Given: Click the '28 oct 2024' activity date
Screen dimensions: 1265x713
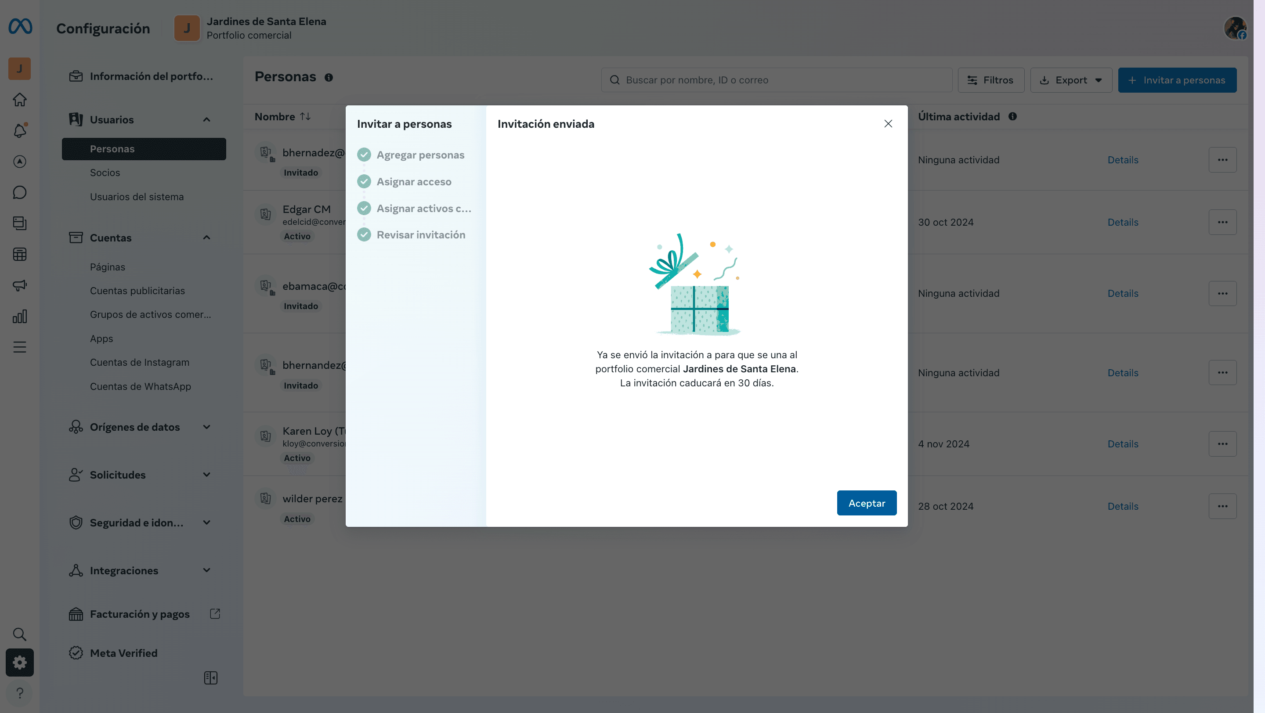Looking at the screenshot, I should (x=946, y=506).
